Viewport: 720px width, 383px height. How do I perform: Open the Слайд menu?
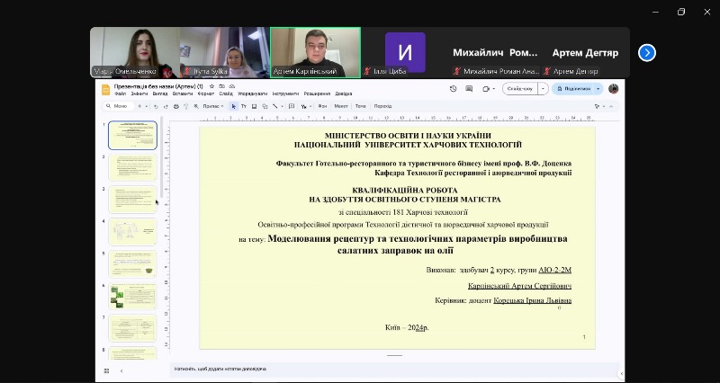pos(226,94)
